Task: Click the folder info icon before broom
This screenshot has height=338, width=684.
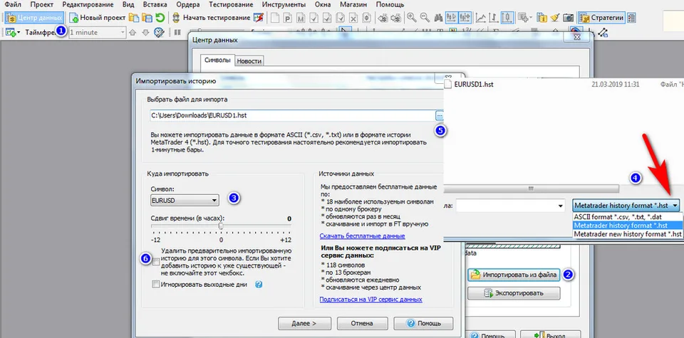Action: (x=541, y=18)
